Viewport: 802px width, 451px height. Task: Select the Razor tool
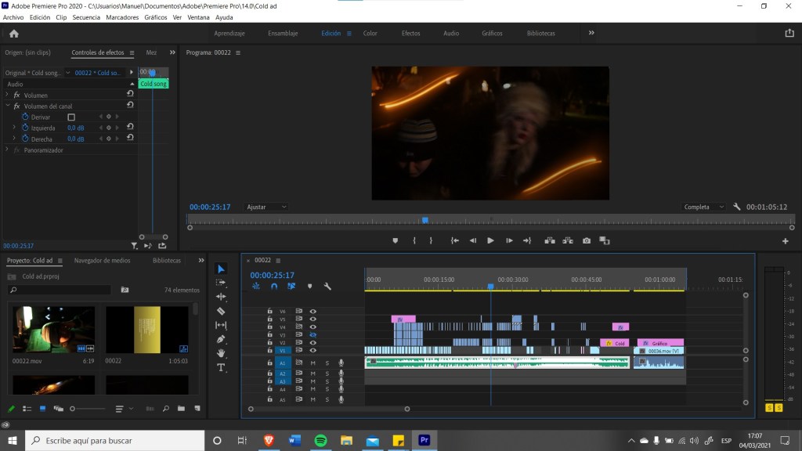pos(221,311)
